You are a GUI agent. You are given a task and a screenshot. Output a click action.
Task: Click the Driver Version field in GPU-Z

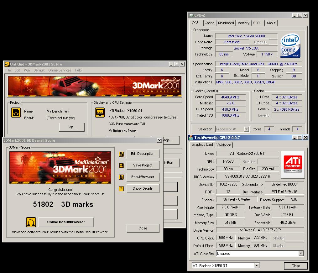(x=260, y=230)
